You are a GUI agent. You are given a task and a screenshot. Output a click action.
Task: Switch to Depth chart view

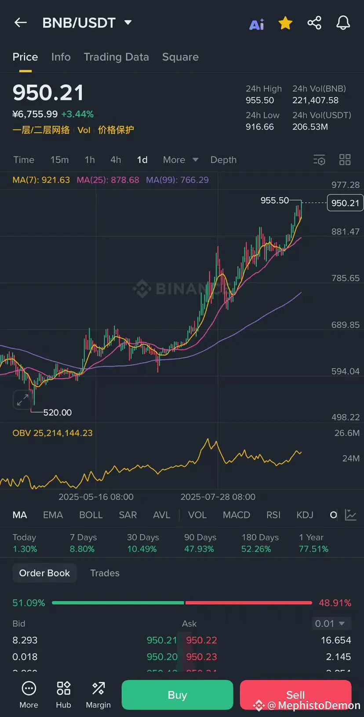(x=223, y=160)
